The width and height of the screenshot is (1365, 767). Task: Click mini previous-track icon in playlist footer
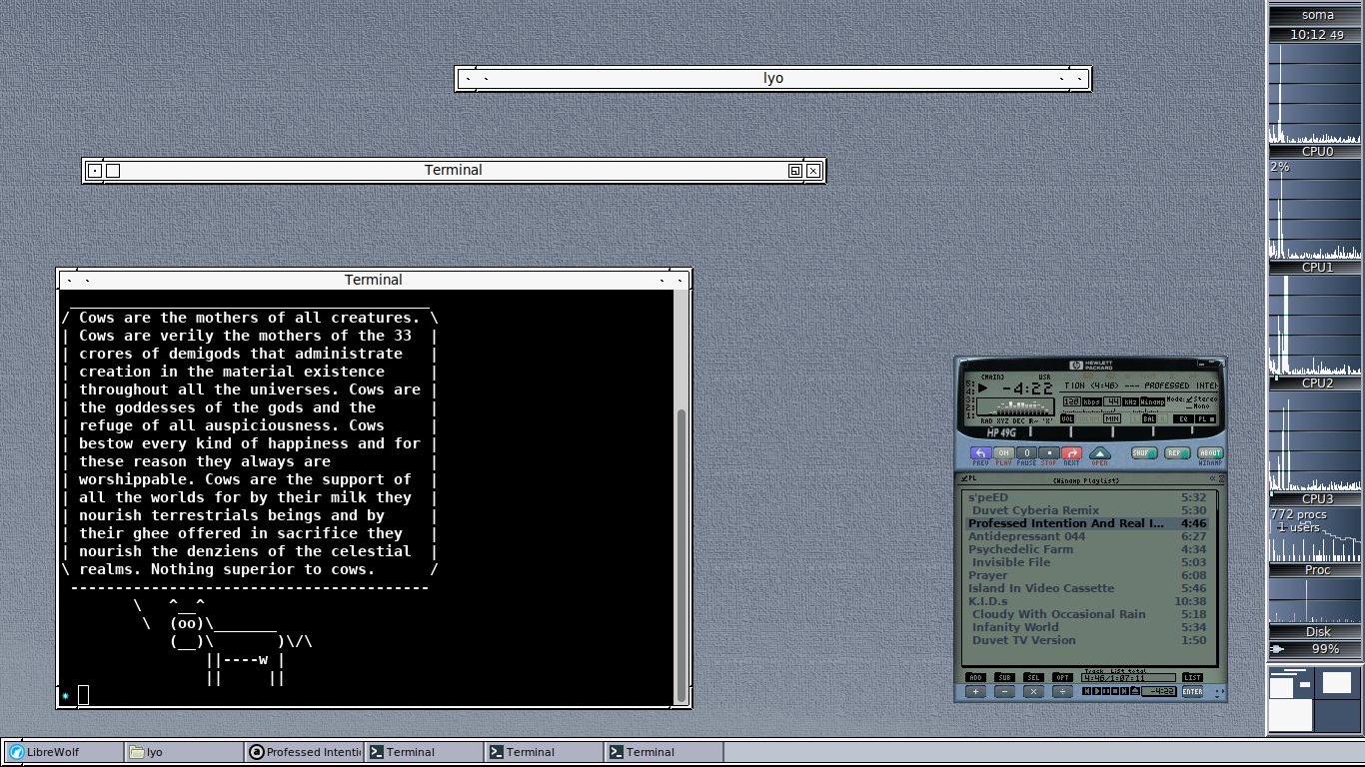[1087, 691]
